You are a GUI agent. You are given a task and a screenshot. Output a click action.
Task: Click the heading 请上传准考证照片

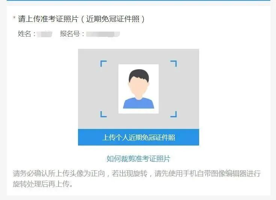point(48,19)
